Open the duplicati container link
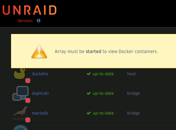The width and height of the screenshot is (176, 130). coord(40,93)
